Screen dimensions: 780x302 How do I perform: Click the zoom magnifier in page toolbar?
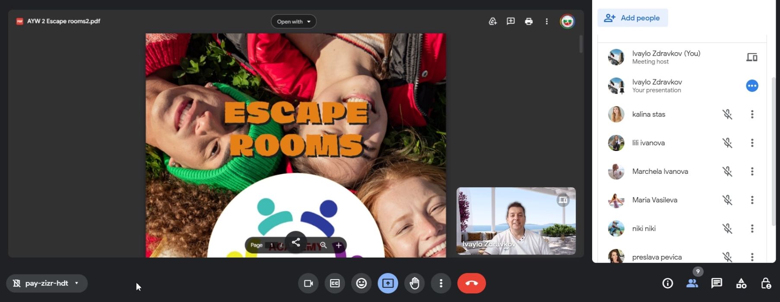323,245
